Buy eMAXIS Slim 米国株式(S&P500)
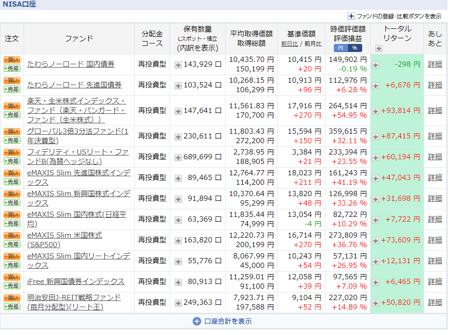The width and height of the screenshot is (450, 335). point(12,236)
